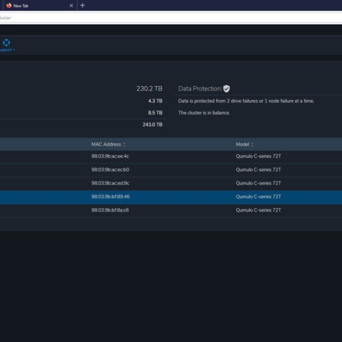Select row with MAC 98:03:9b:bf:8a:c6
The width and height of the screenshot is (342, 342).
(171, 210)
